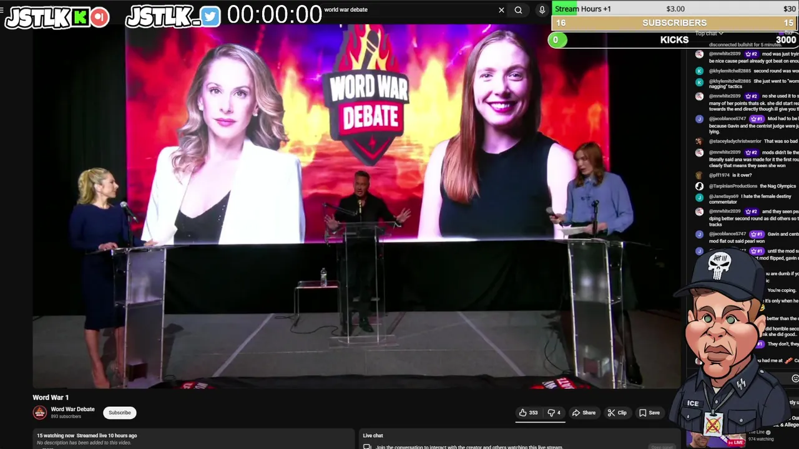This screenshot has width=799, height=449.
Task: Click the 'is it over?' chat message
Action: pyautogui.click(x=742, y=175)
